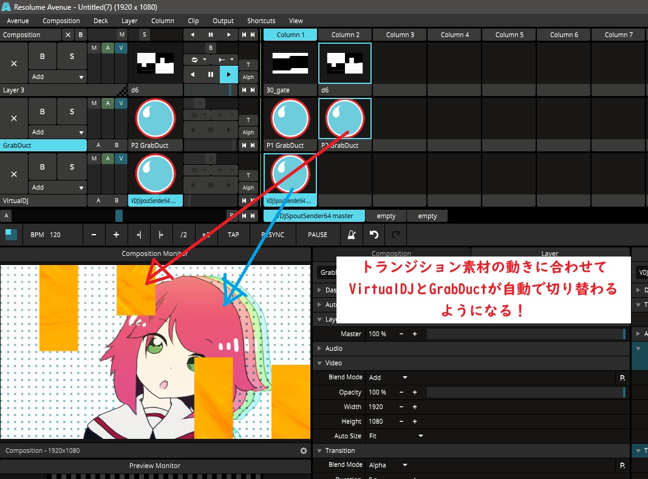Open the Composition menu
The width and height of the screenshot is (648, 479).
pos(61,21)
